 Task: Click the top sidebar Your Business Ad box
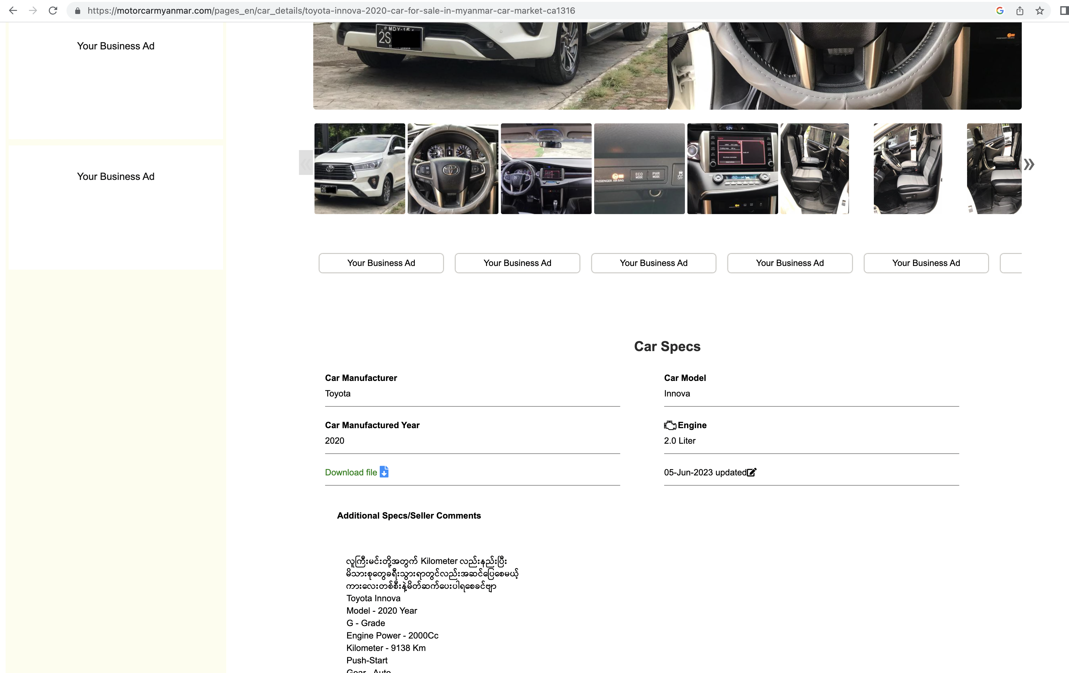pos(116,81)
